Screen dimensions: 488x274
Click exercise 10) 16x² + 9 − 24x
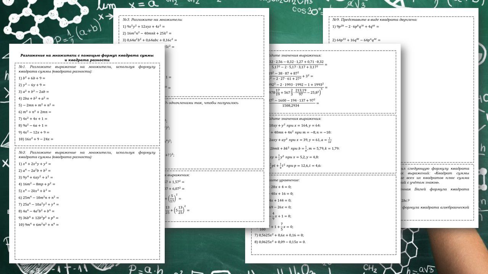[x=36, y=139]
